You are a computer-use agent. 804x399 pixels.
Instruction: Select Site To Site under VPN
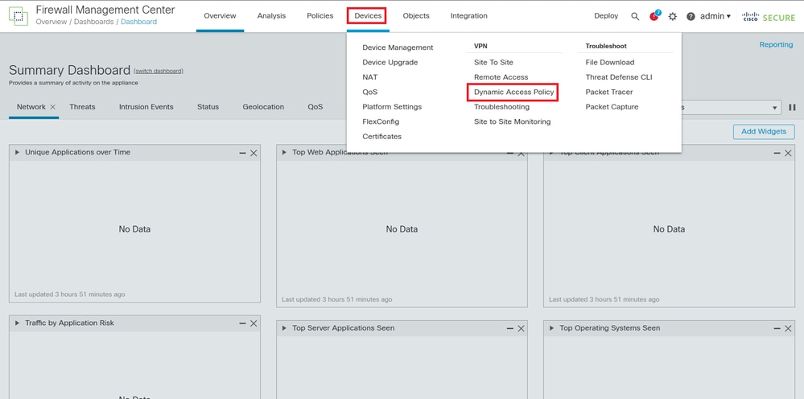tap(493, 63)
